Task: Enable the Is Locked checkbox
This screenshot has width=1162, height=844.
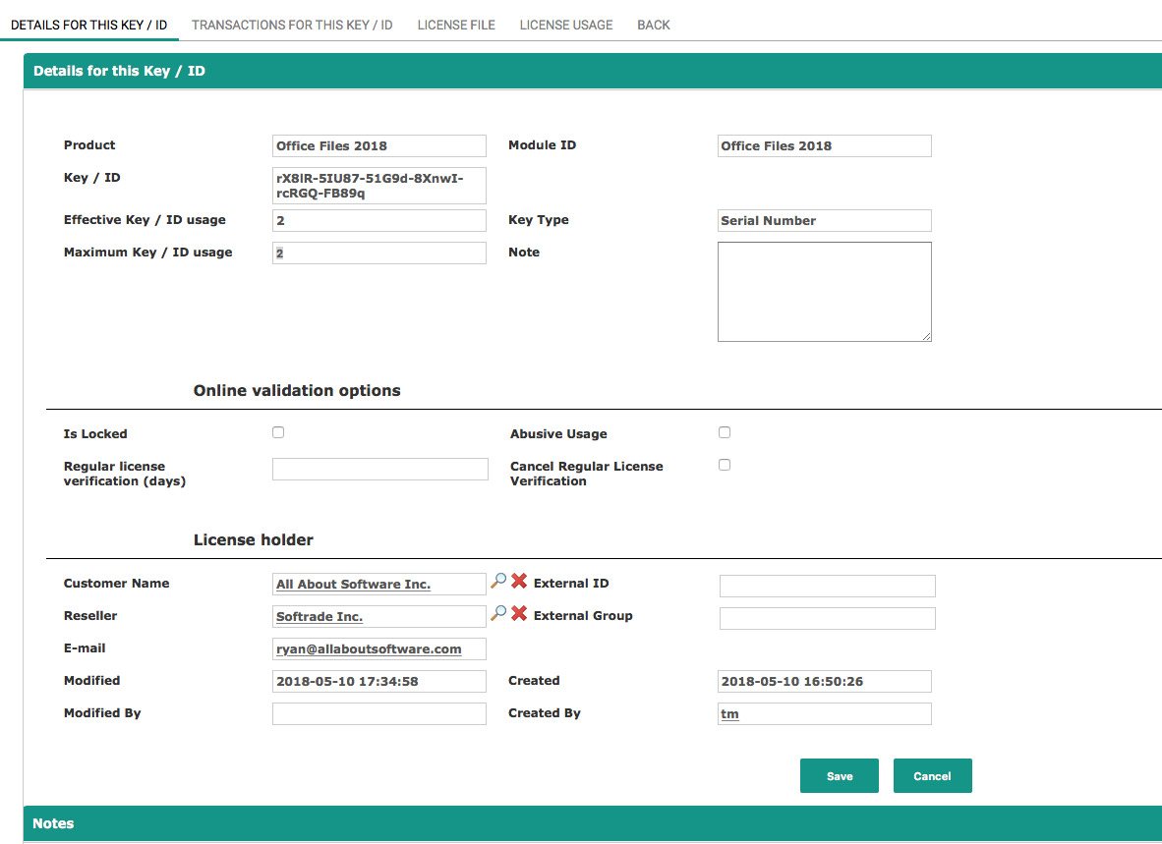Action: point(278,432)
